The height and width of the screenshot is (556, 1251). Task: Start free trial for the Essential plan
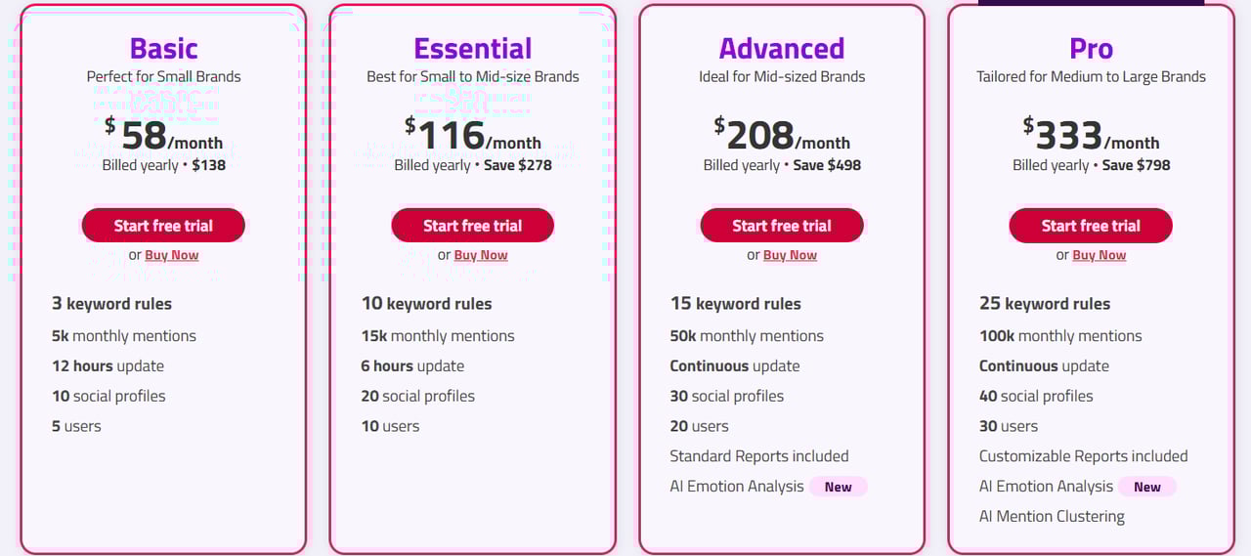(x=472, y=226)
